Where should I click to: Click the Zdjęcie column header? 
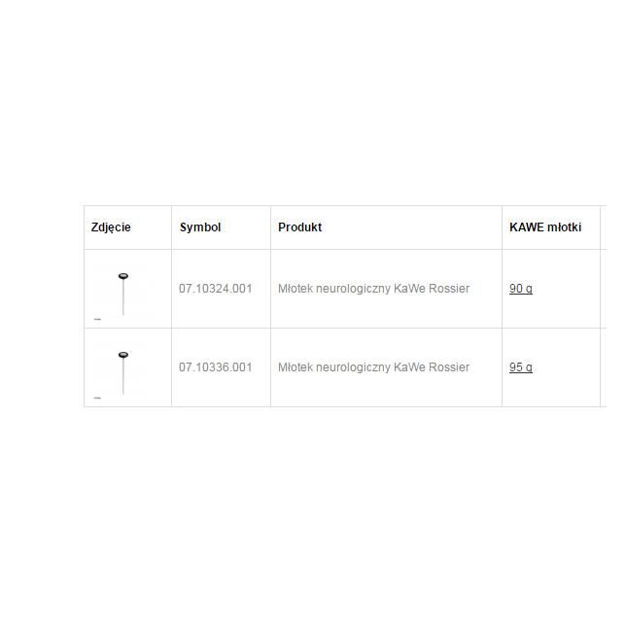click(x=111, y=227)
